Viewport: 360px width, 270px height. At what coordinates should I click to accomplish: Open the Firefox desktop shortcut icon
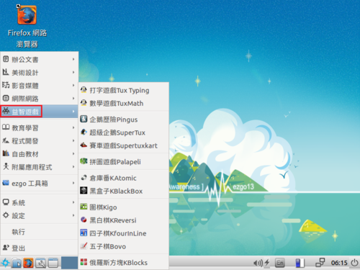coord(27,15)
